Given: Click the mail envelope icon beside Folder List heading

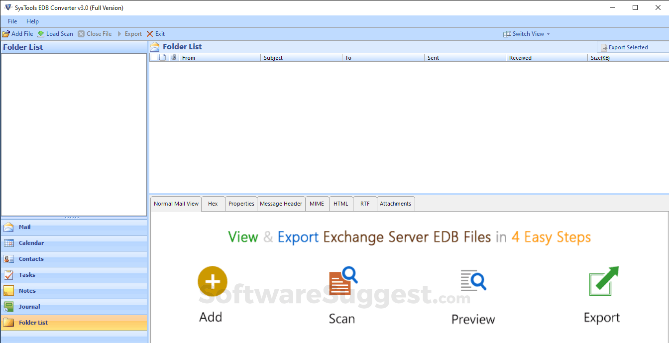Looking at the screenshot, I should [x=155, y=47].
